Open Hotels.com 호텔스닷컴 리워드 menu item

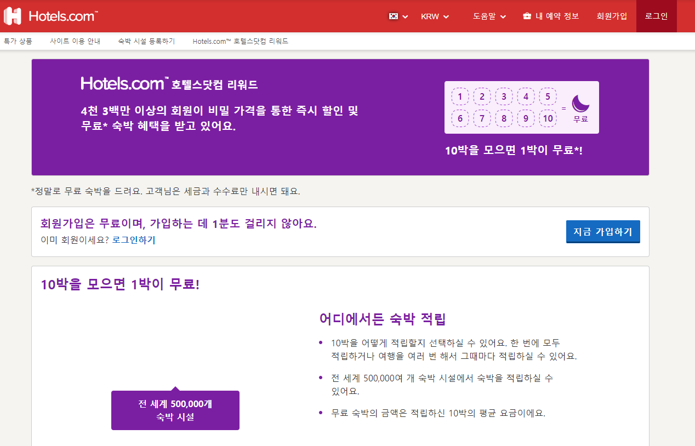click(x=241, y=41)
